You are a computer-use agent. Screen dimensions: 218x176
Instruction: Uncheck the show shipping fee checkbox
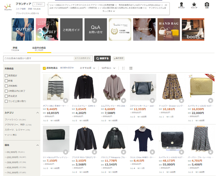[x=44, y=68]
